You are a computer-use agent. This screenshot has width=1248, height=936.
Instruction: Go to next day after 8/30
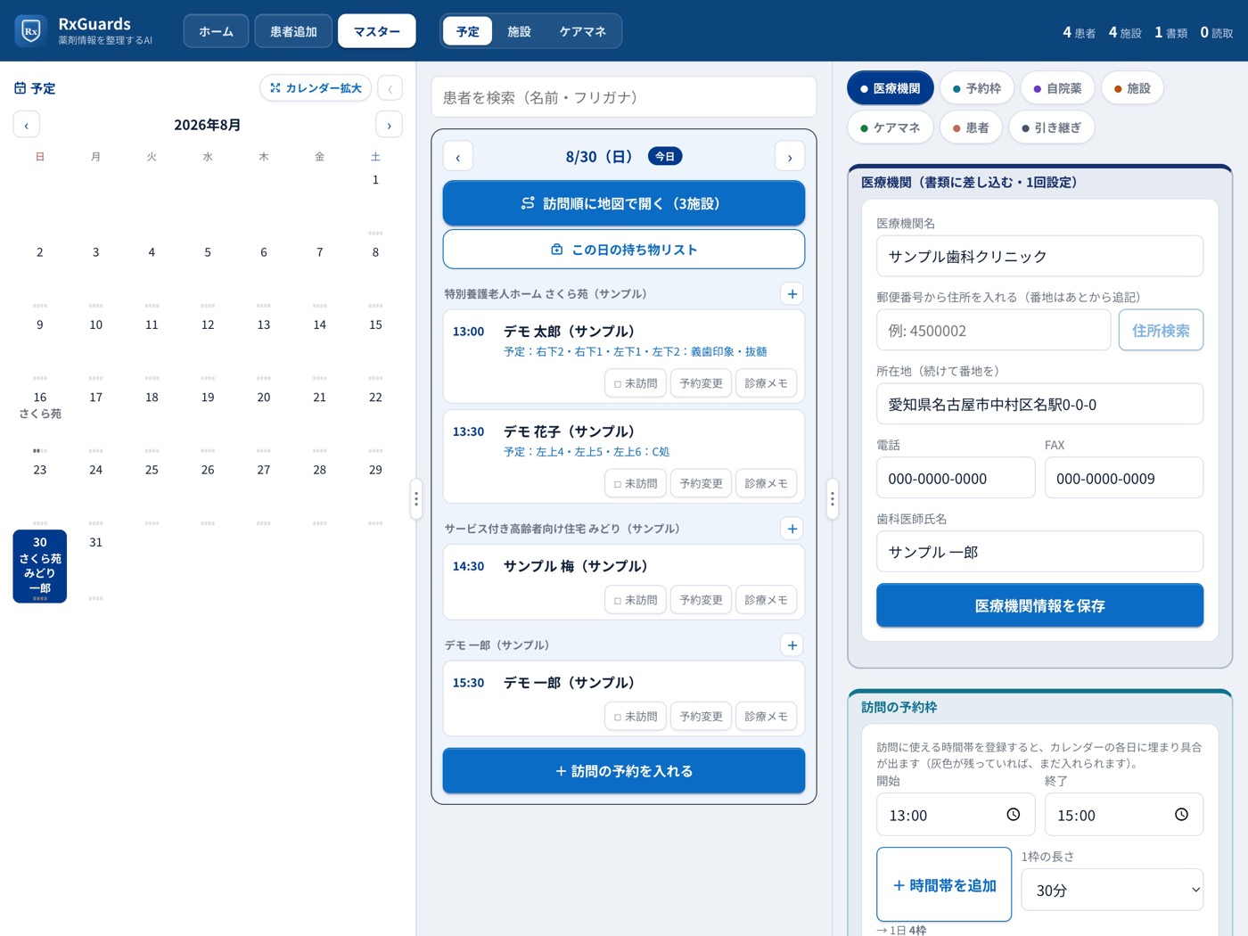790,157
